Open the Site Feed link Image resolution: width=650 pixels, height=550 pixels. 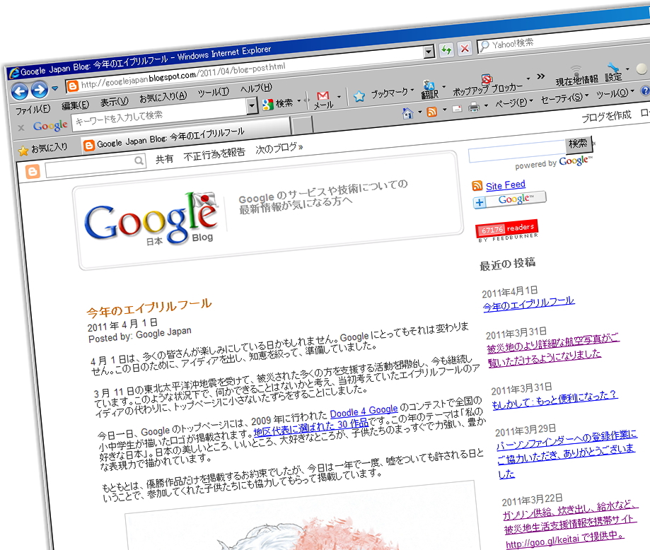(x=505, y=186)
